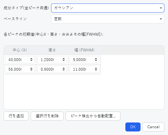Click the spinner arrows of the 40.000 field
This screenshot has width=168, height=135.
pos(31,59)
